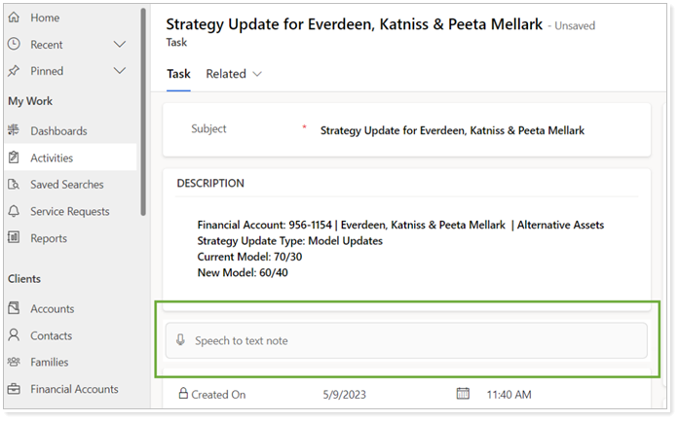
Task: Click the Service Requests bell icon
Action: click(14, 211)
